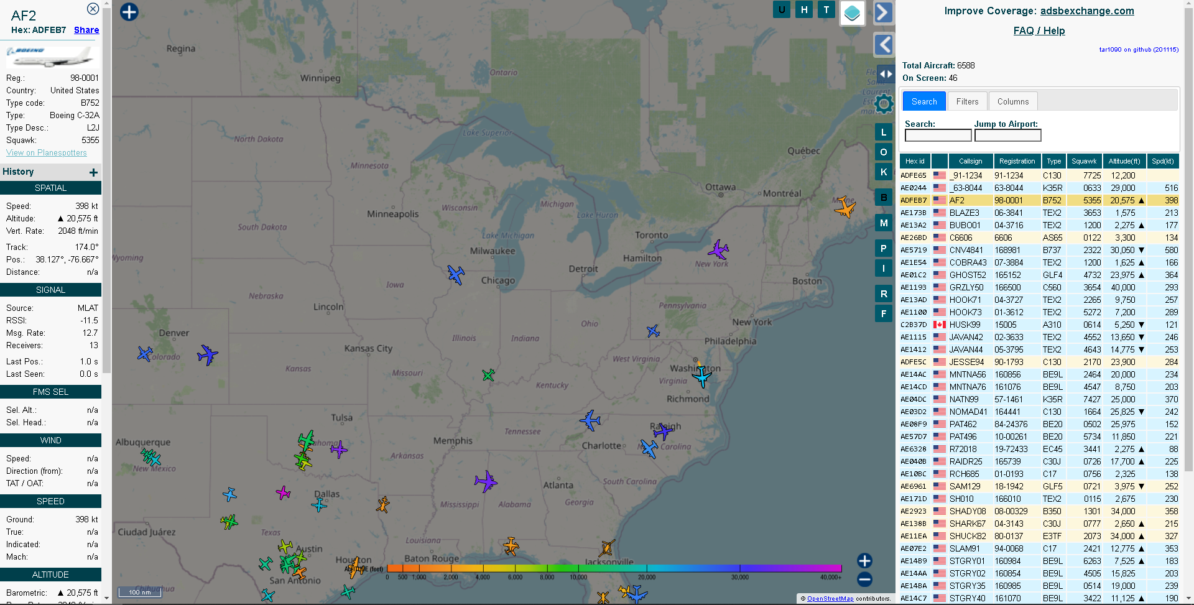Click the Share link for AF2

[x=86, y=30]
